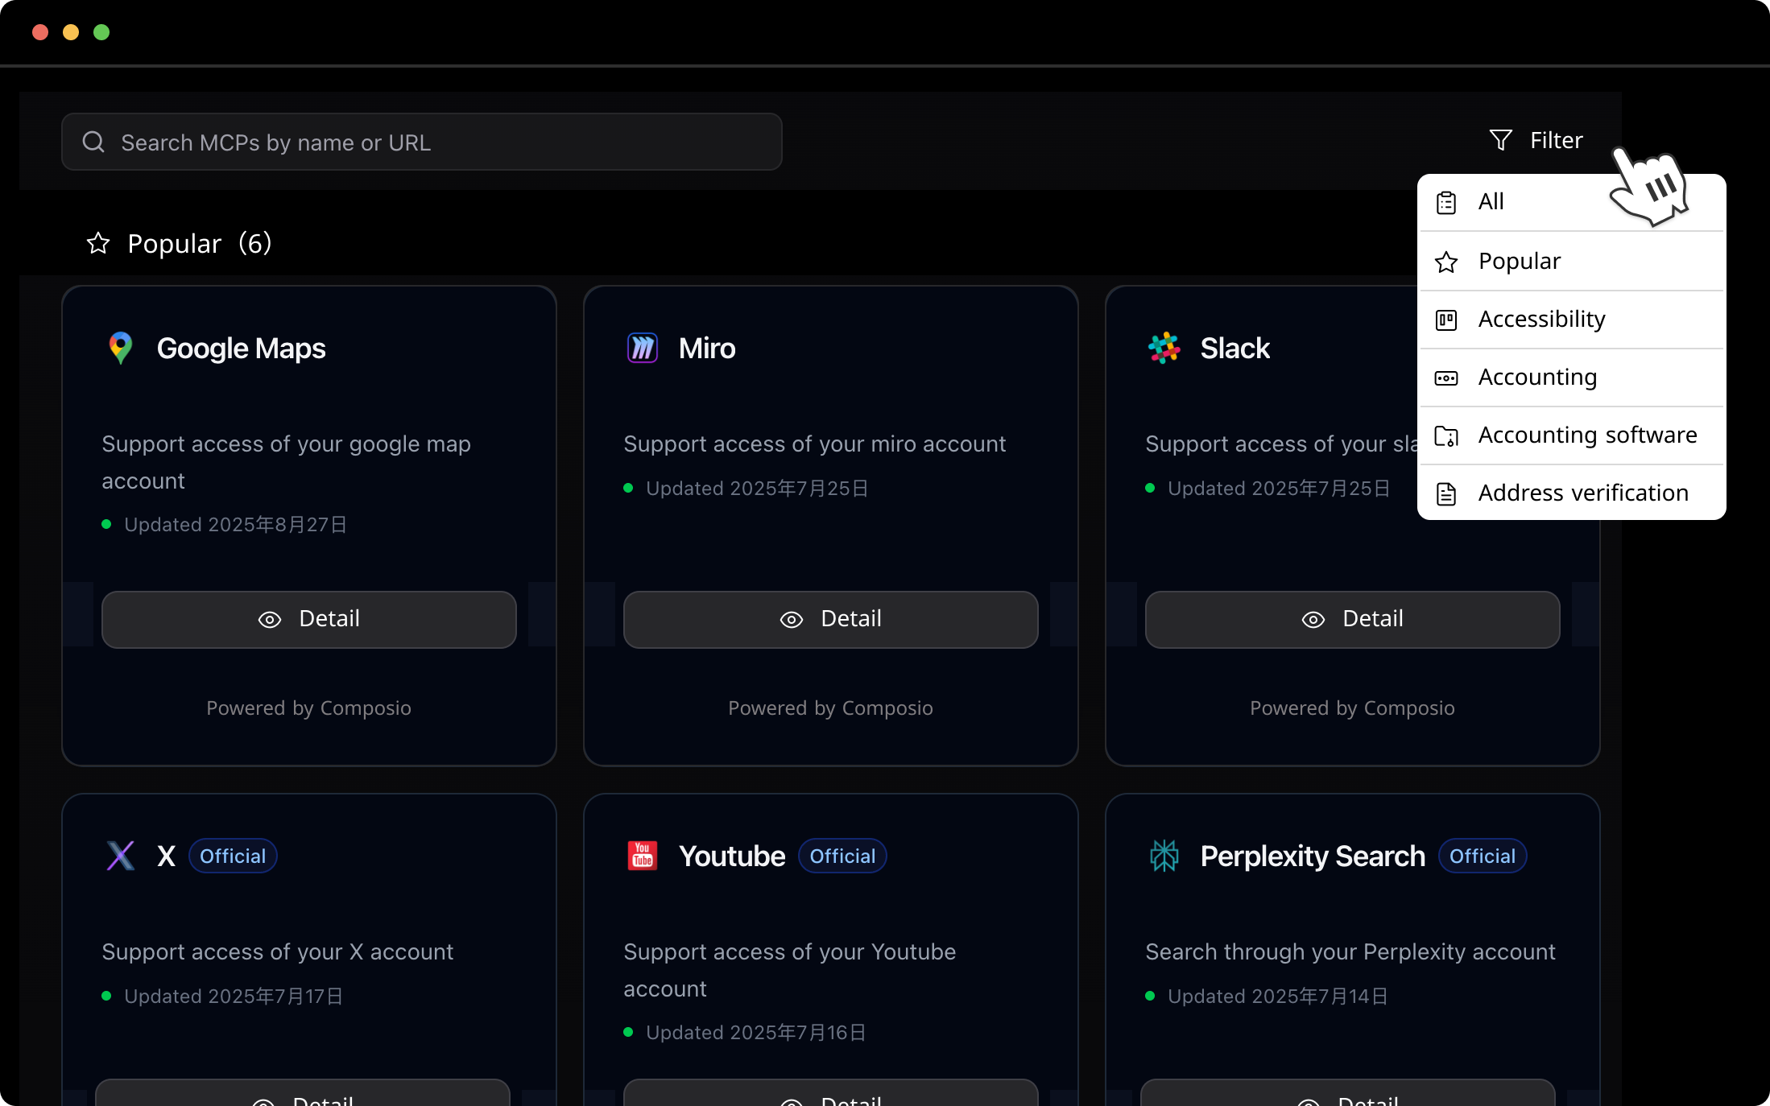
Task: Click the Miro app icon
Action: tap(643, 348)
